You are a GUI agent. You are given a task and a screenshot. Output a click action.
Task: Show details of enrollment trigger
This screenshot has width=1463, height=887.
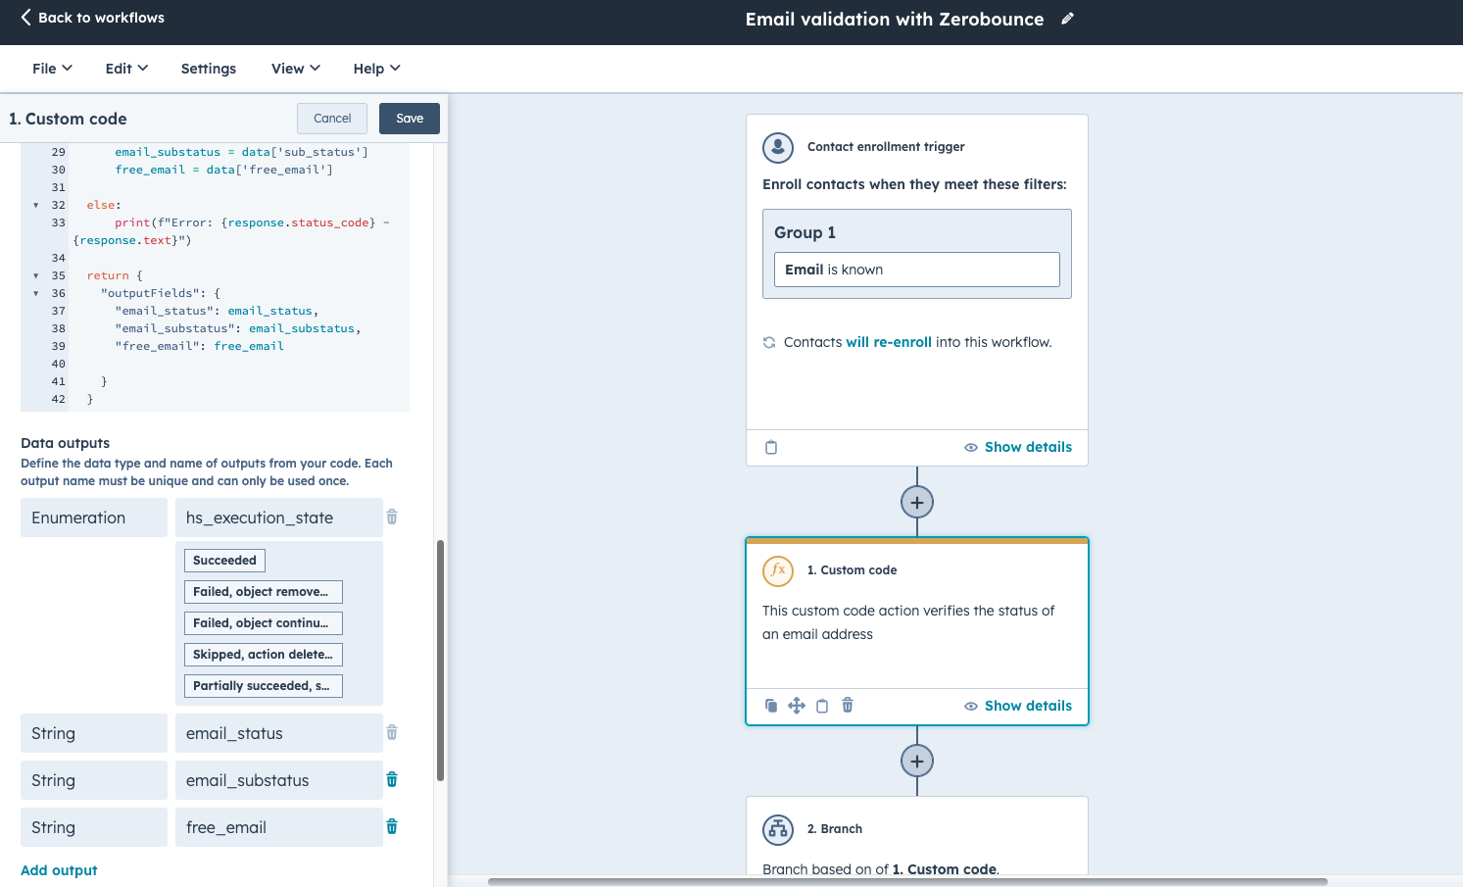1028,447
